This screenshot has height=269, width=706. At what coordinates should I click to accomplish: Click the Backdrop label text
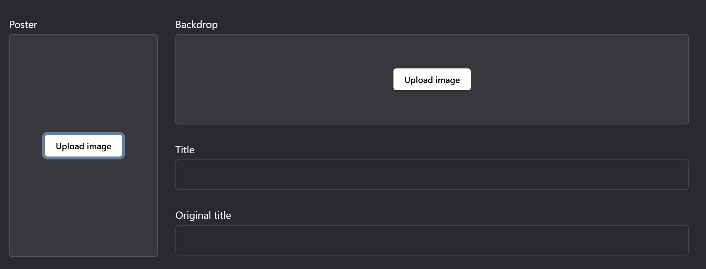pyautogui.click(x=197, y=24)
